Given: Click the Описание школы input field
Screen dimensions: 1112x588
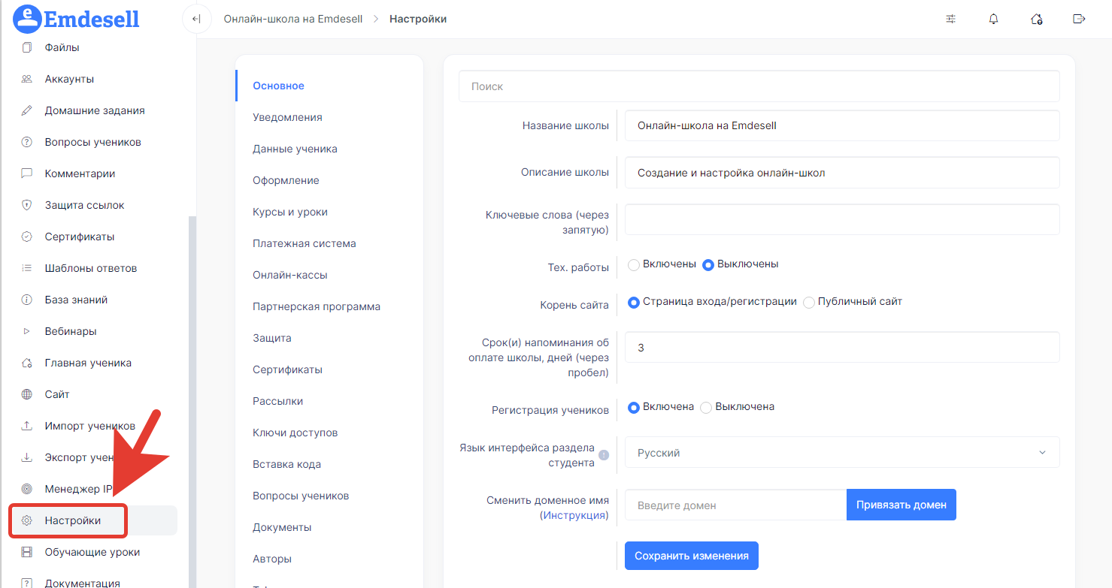Looking at the screenshot, I should tap(842, 173).
